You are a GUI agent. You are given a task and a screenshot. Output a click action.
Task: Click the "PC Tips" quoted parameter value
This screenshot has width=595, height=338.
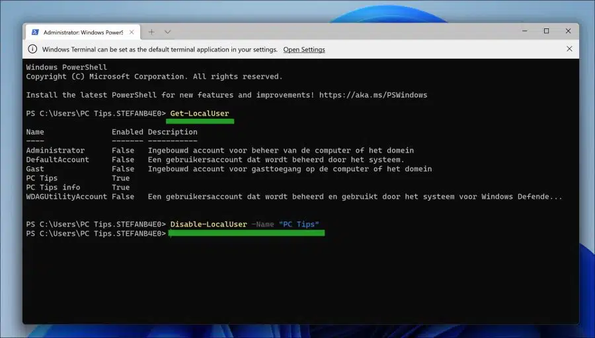click(299, 224)
